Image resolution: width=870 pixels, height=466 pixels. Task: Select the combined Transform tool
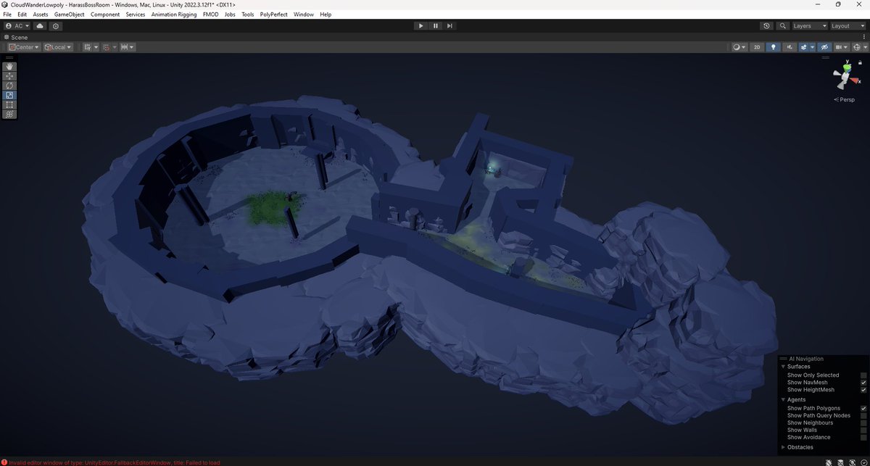click(x=9, y=114)
